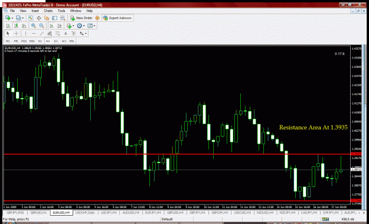
Task: Select the Draw Horizontal Line tool
Action: coord(34,34)
